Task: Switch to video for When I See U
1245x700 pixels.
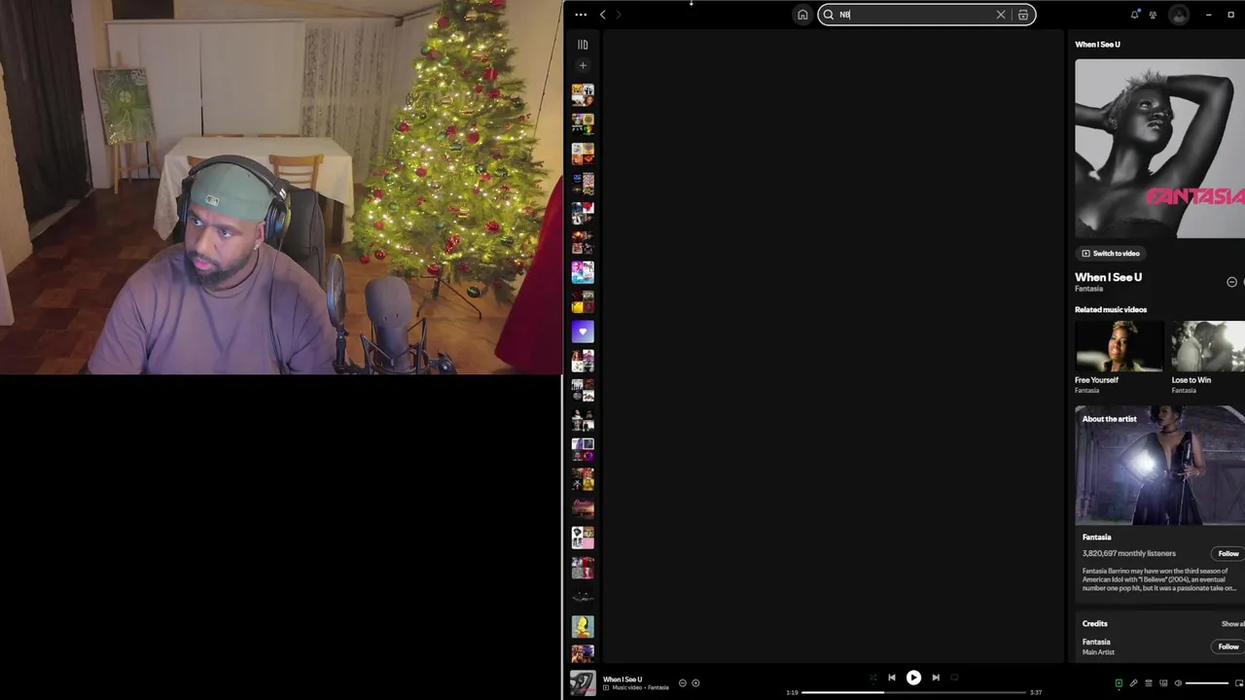Action: point(1110,254)
